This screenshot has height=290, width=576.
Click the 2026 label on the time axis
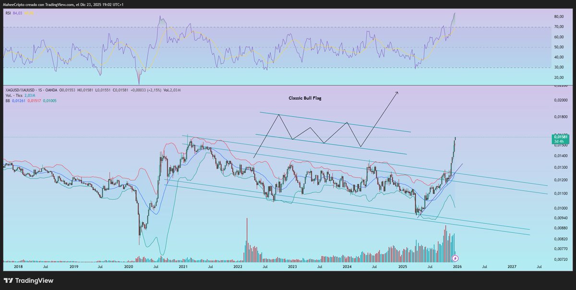click(457, 266)
